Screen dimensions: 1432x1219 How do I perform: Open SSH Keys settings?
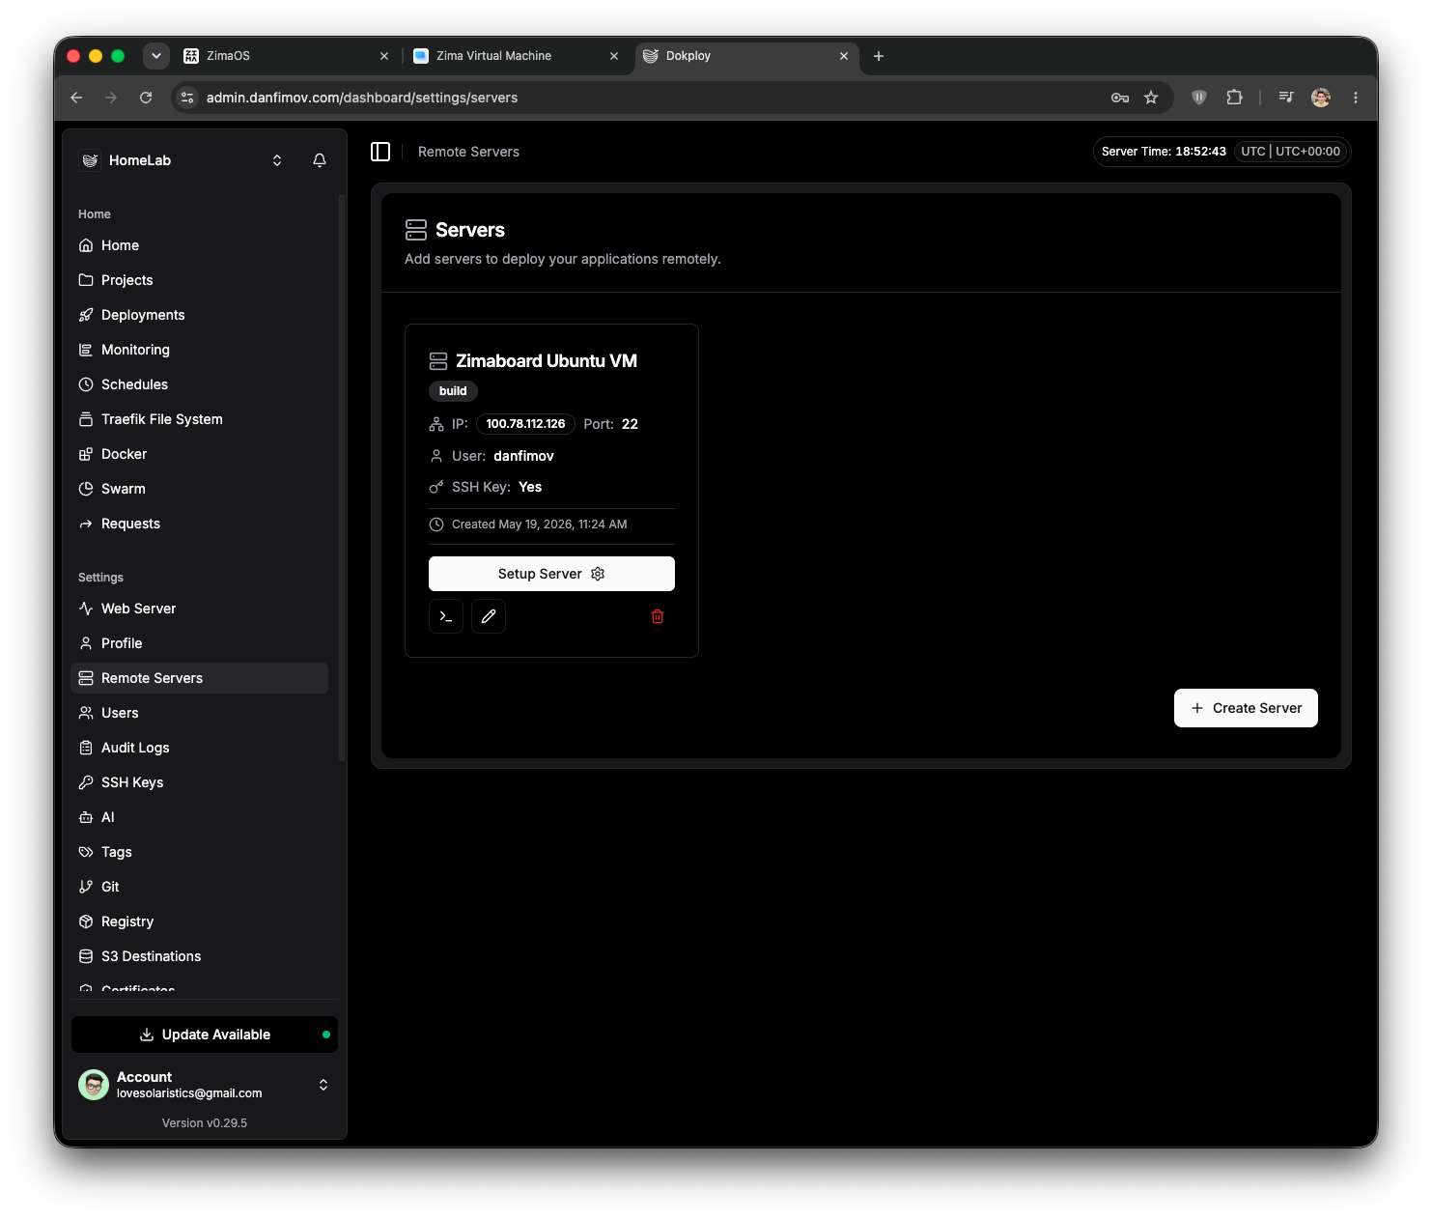tap(200, 782)
